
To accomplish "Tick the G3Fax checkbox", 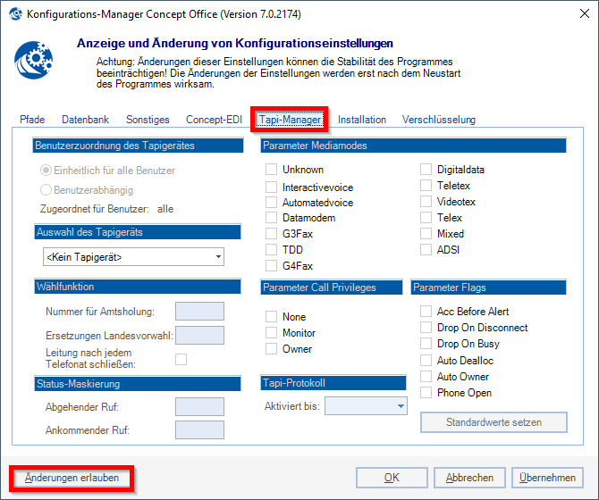I will 271,233.
